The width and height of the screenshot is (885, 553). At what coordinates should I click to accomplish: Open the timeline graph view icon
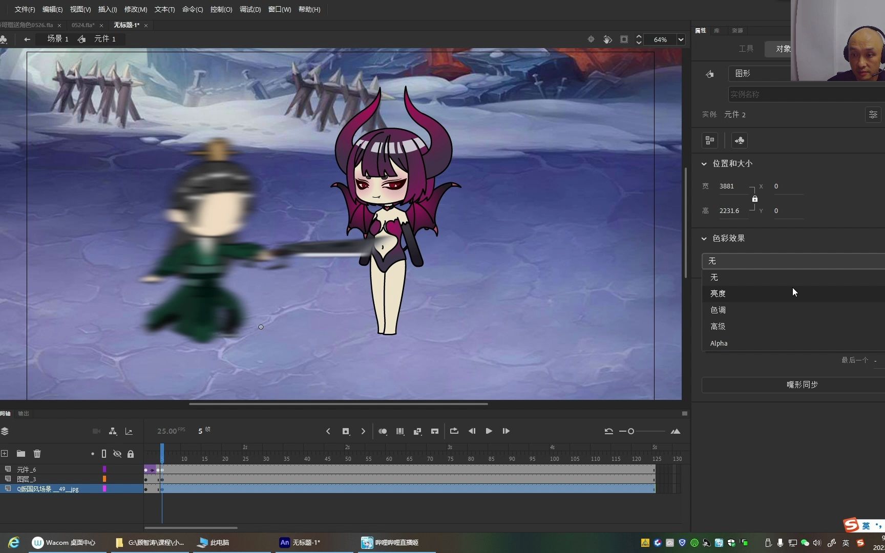[129, 431]
